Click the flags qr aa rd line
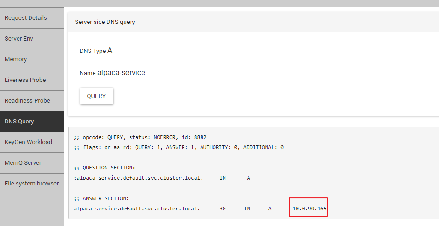The height and width of the screenshot is (226, 439). point(178,147)
